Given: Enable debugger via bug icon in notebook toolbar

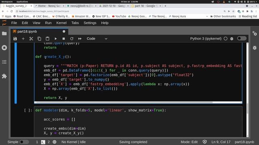Looking at the screenshot, I should [x=232, y=39].
